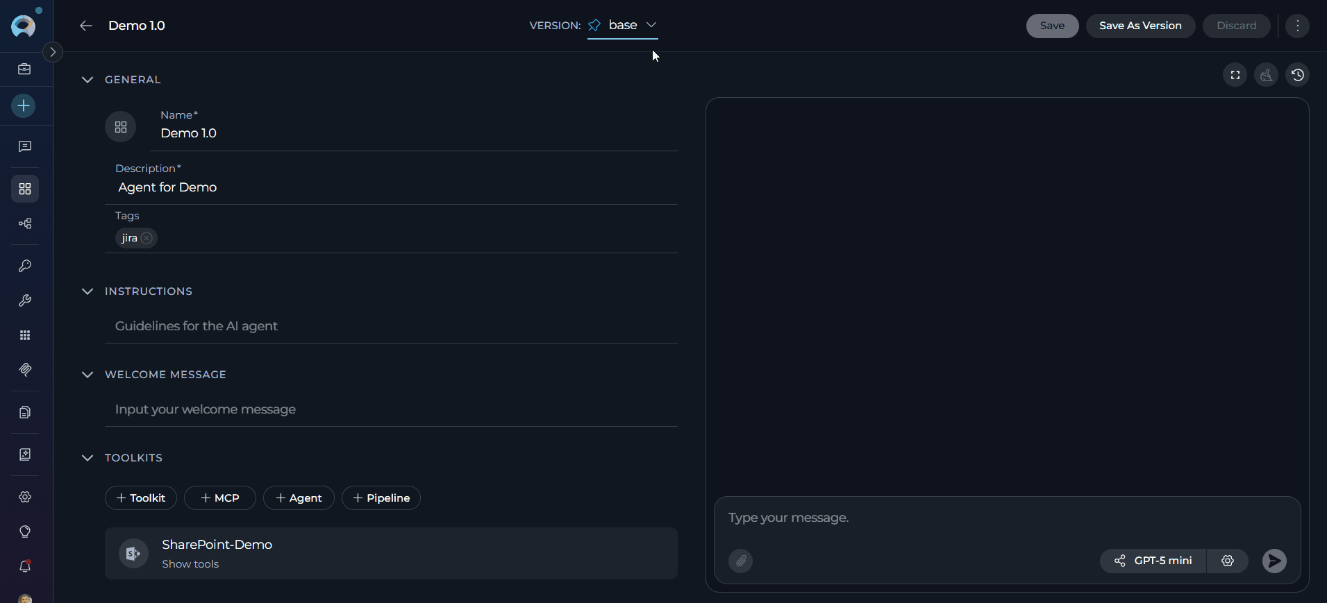Image resolution: width=1327 pixels, height=603 pixels.
Task: Add a Toolkit
Action: (x=141, y=498)
